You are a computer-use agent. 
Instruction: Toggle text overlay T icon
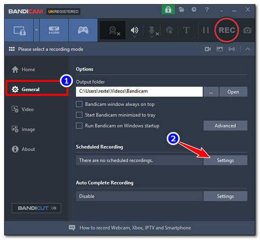click(186, 30)
